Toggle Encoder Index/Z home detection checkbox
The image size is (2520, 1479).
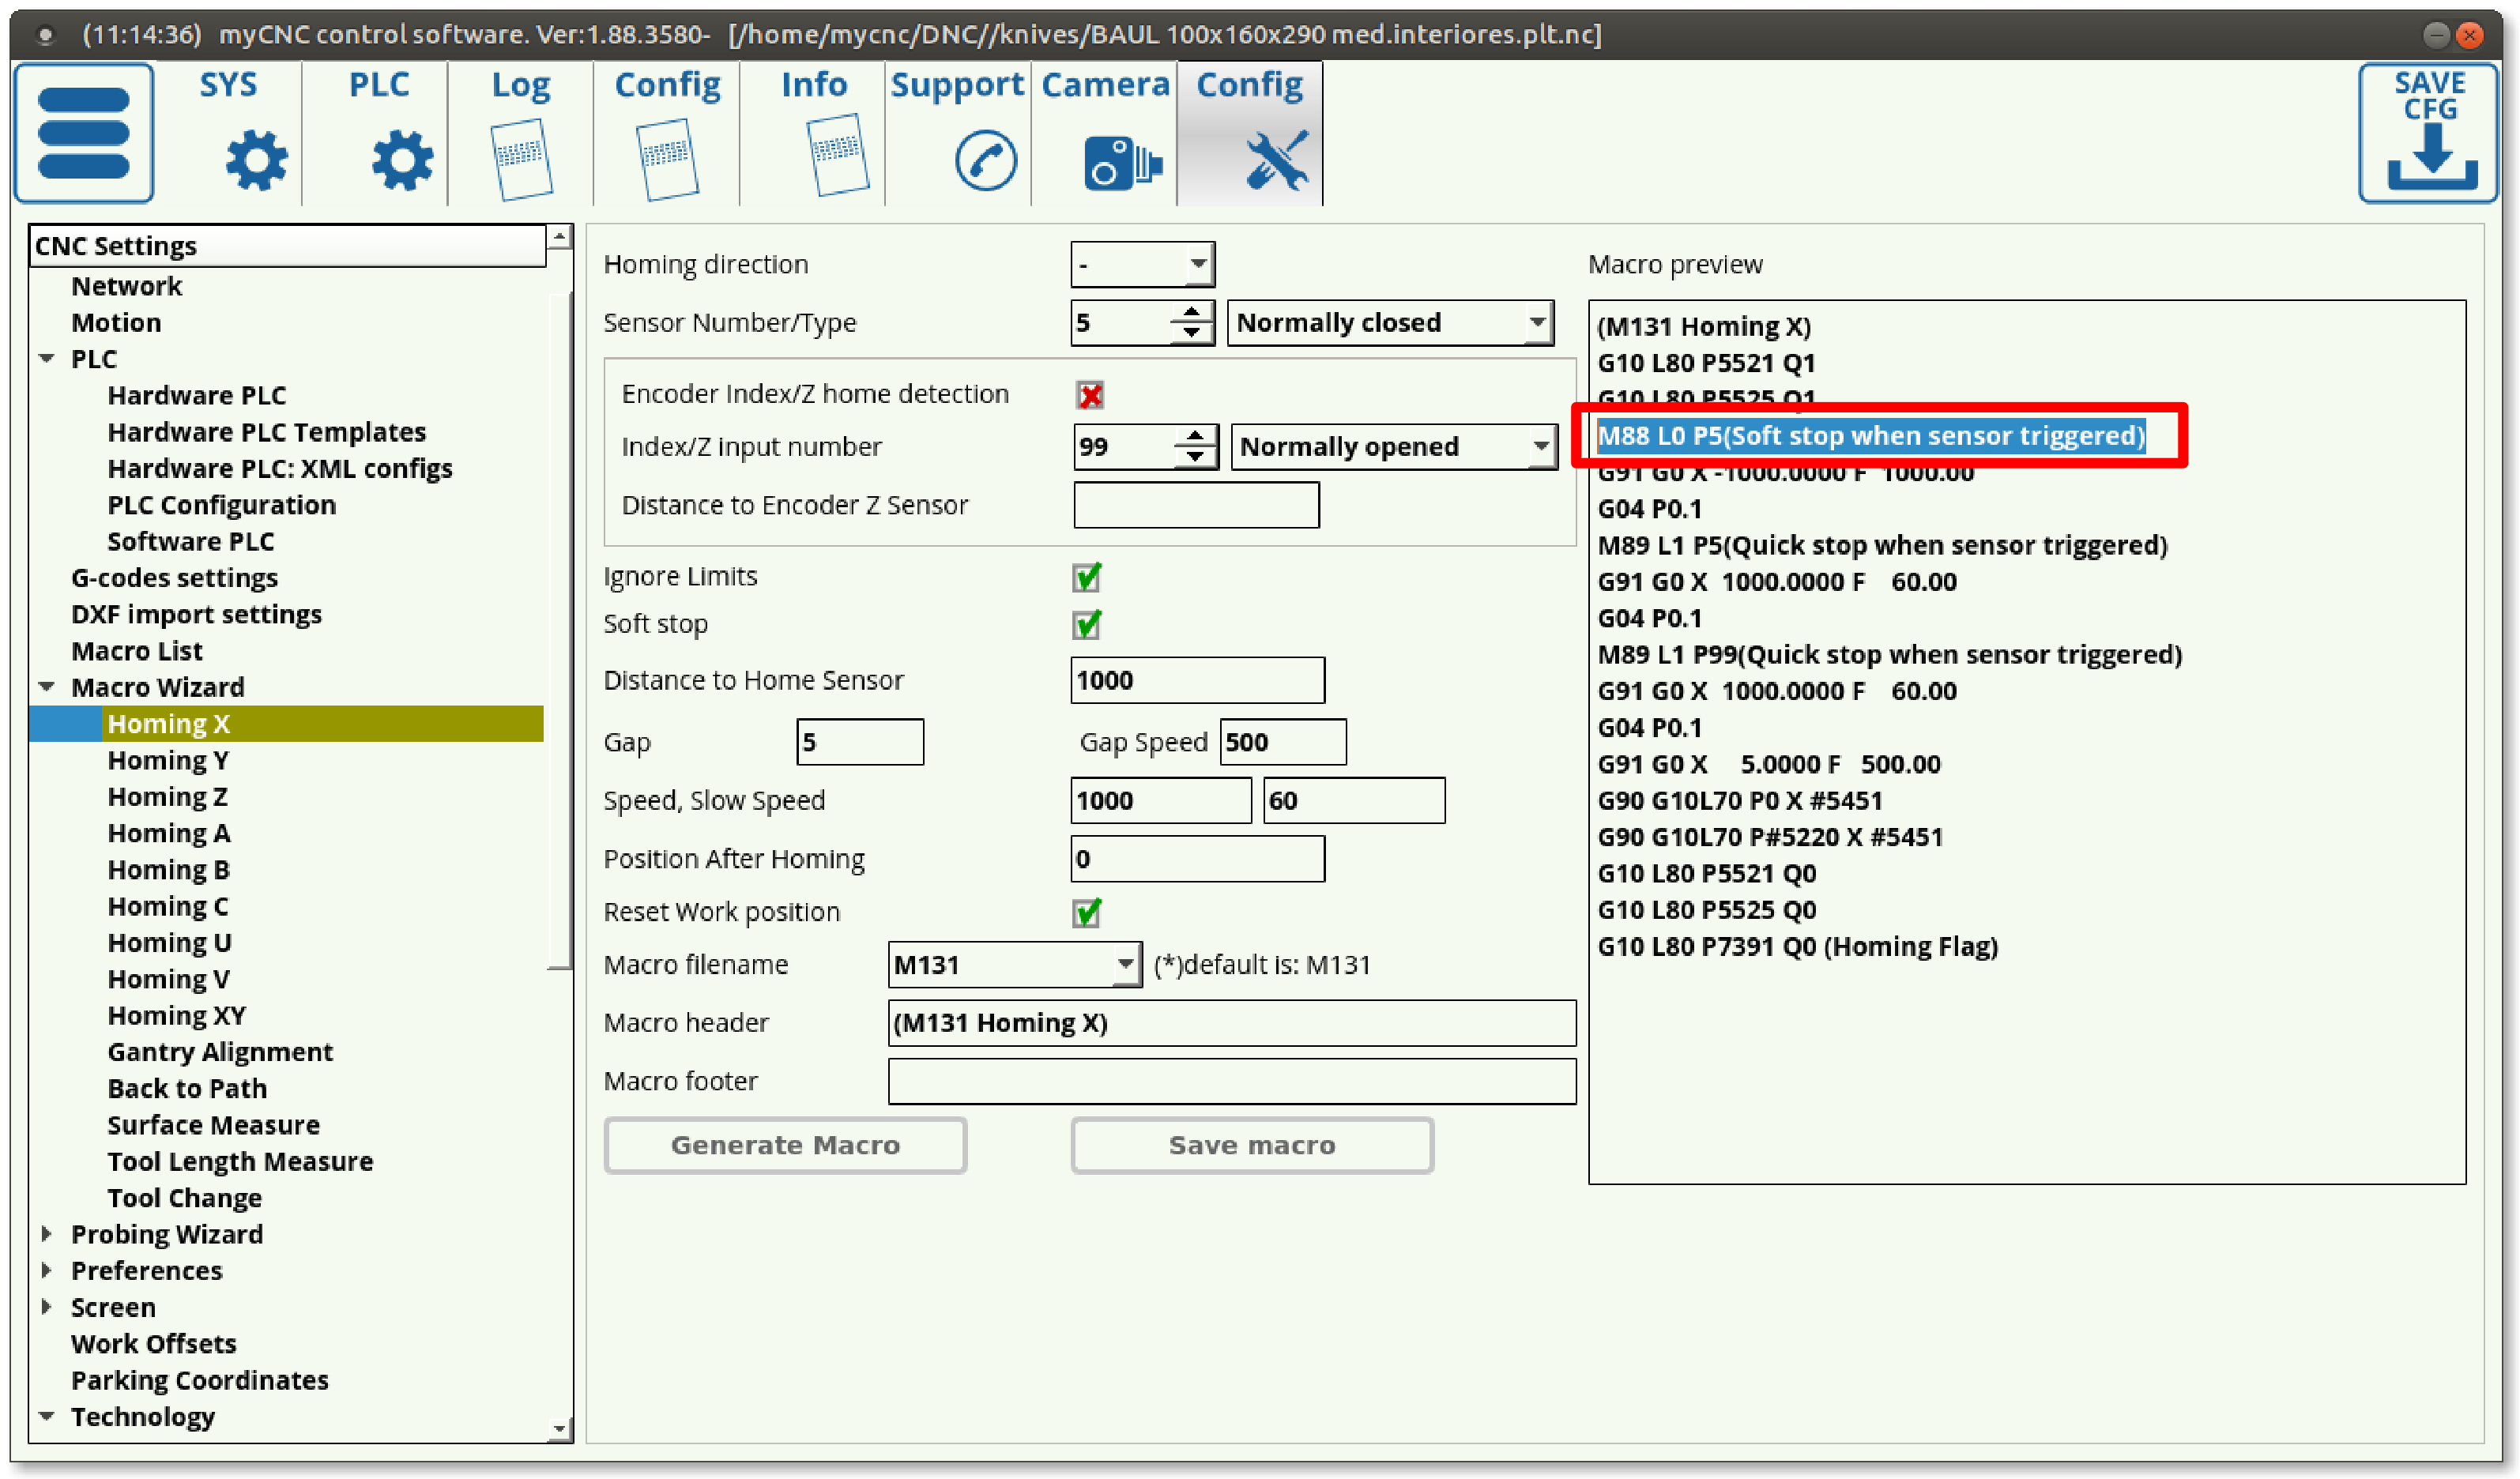tap(1090, 395)
